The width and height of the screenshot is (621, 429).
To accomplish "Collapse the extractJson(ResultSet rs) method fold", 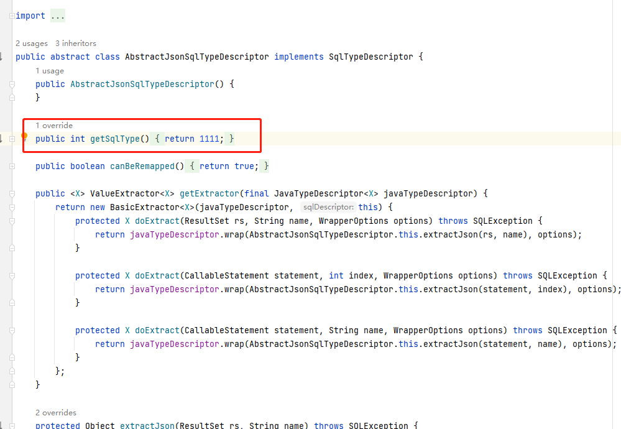I will pyautogui.click(x=12, y=426).
